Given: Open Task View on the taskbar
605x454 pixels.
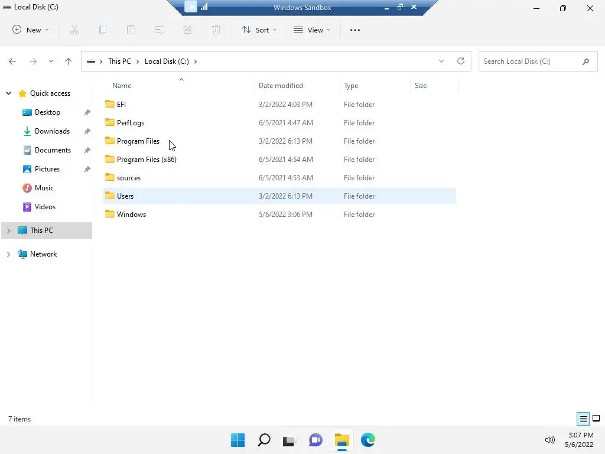Looking at the screenshot, I should 290,440.
